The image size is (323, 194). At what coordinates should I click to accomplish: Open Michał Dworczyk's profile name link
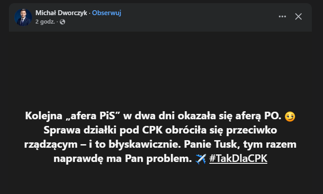(62, 13)
